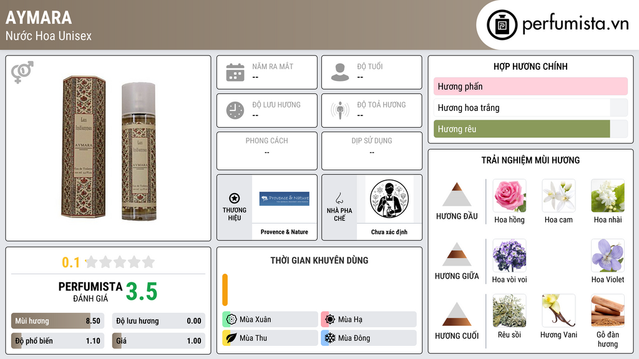This screenshot has height=359, width=639.
Task: Click the unisex gender symbol icon
Action: (22, 72)
